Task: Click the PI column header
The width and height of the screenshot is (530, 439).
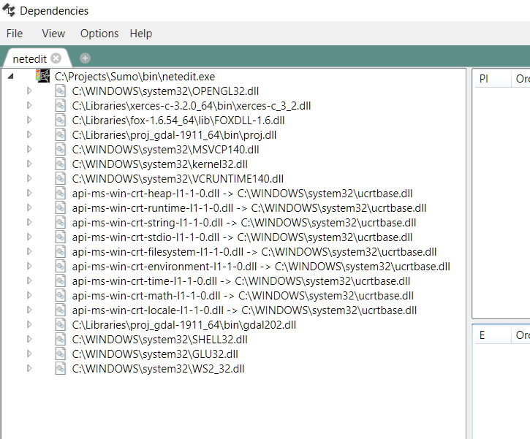Action: pyautogui.click(x=484, y=78)
